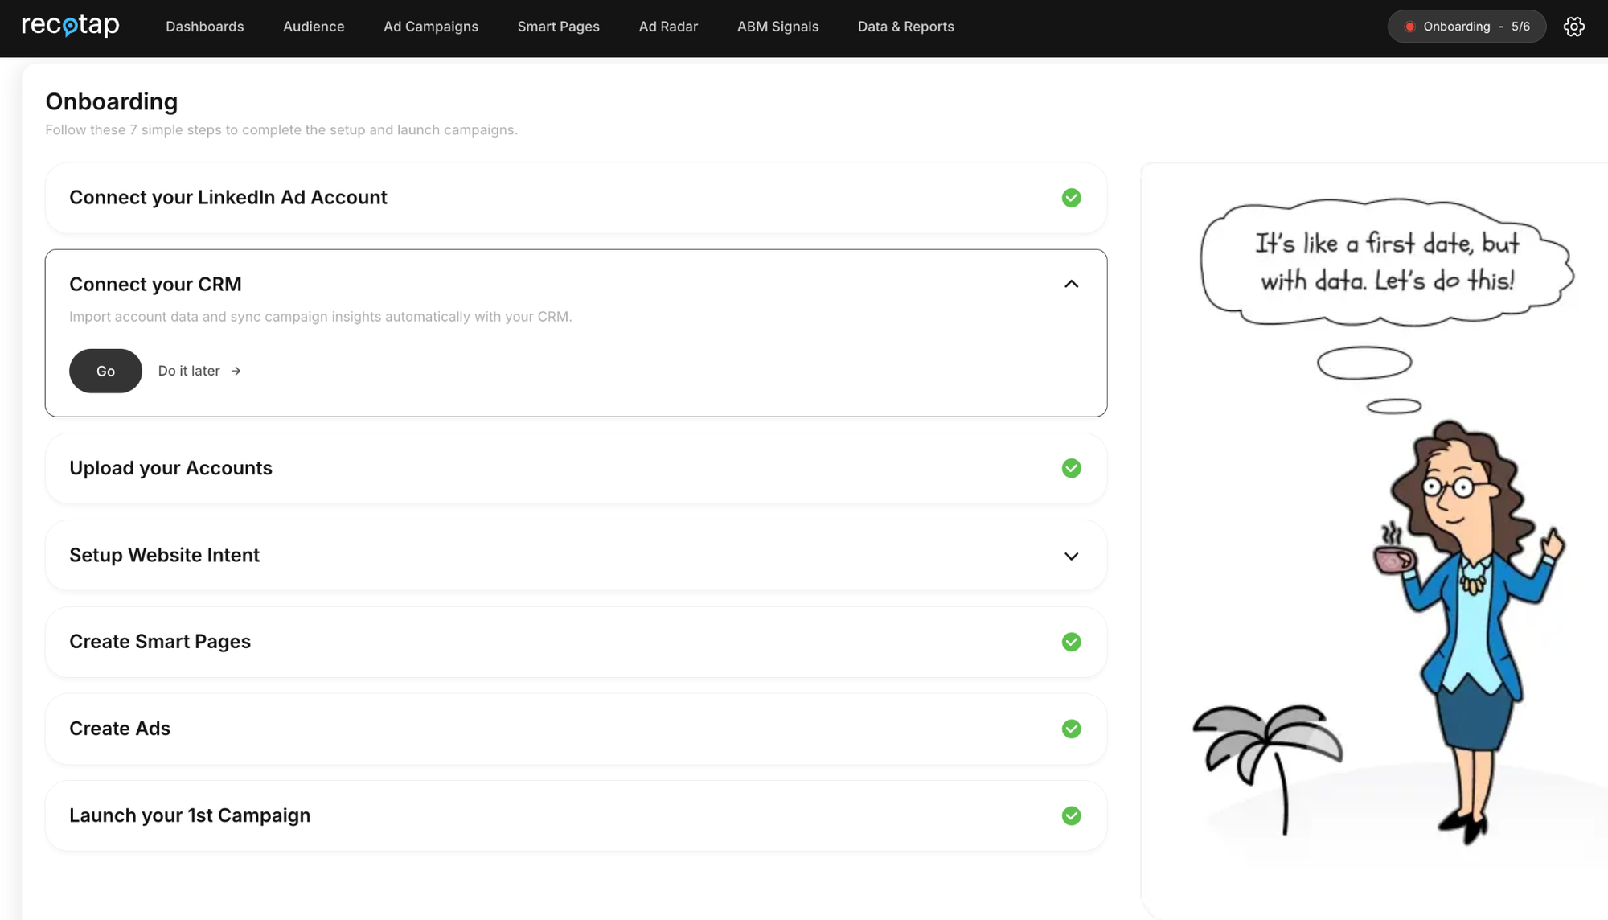1608x920 pixels.
Task: Open the Ad Campaigns menu
Action: (x=430, y=27)
